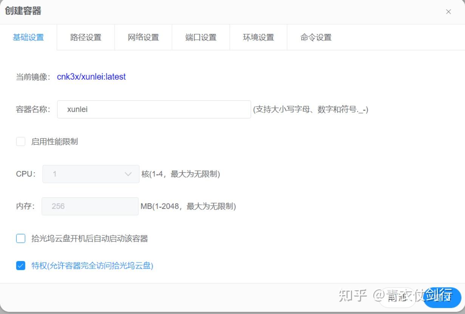The width and height of the screenshot is (465, 314).
Task: Switch to the 路径设置 tab
Action: [85, 37]
